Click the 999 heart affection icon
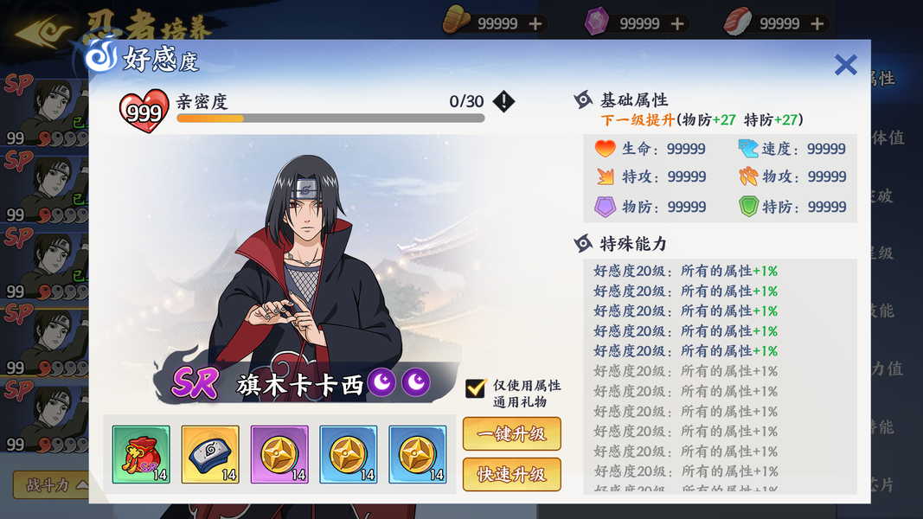 point(144,111)
